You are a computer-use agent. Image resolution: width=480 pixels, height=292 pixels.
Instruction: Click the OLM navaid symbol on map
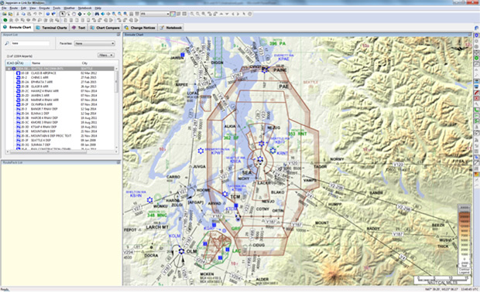(x=181, y=251)
